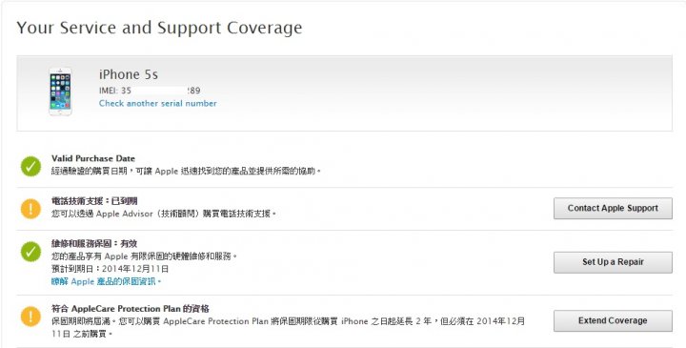Select the 維修和服務保固:有效 heading
The height and width of the screenshot is (348, 686).
pos(94,243)
